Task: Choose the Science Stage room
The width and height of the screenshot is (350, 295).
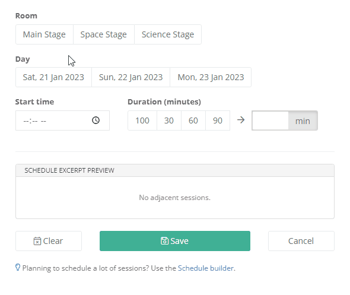Action: coord(168,34)
